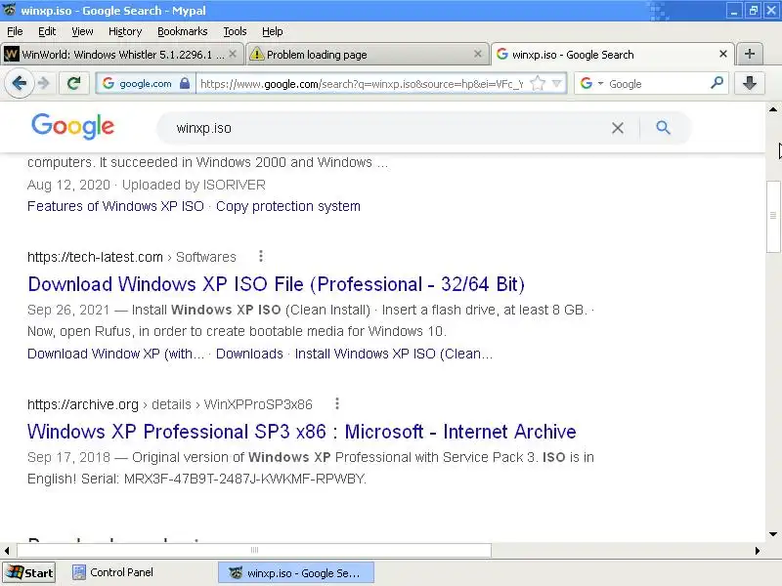Viewport: 782px width, 586px height.
Task: Open Download Windows XP ISO File result
Action: (277, 284)
